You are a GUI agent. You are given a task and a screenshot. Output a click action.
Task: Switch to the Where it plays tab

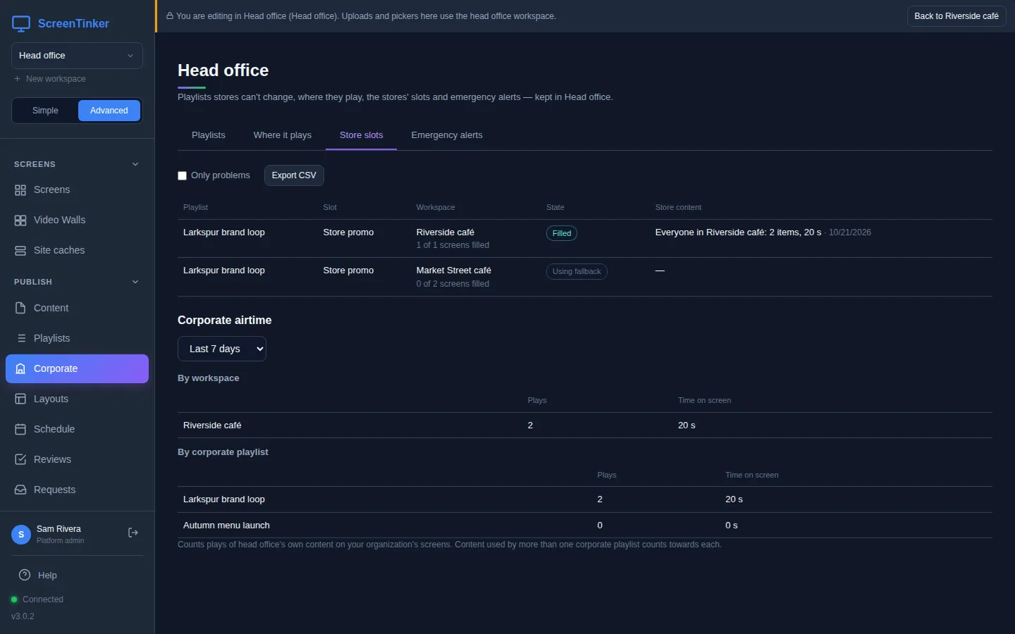click(283, 135)
